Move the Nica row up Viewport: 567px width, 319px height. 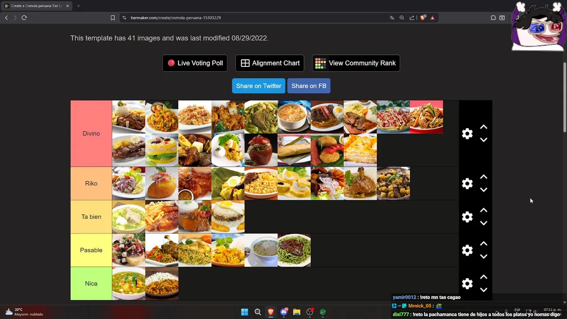point(484,277)
